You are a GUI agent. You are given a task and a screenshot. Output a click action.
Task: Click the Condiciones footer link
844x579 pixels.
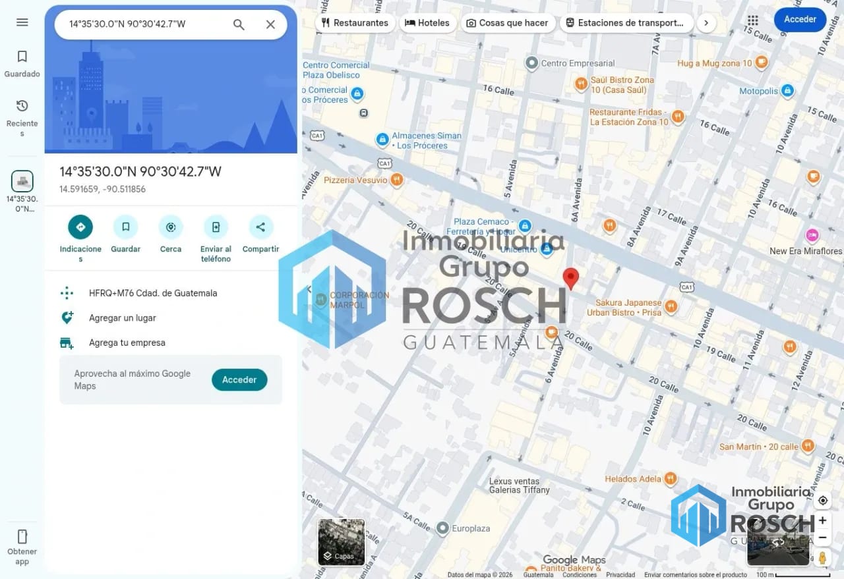(580, 575)
